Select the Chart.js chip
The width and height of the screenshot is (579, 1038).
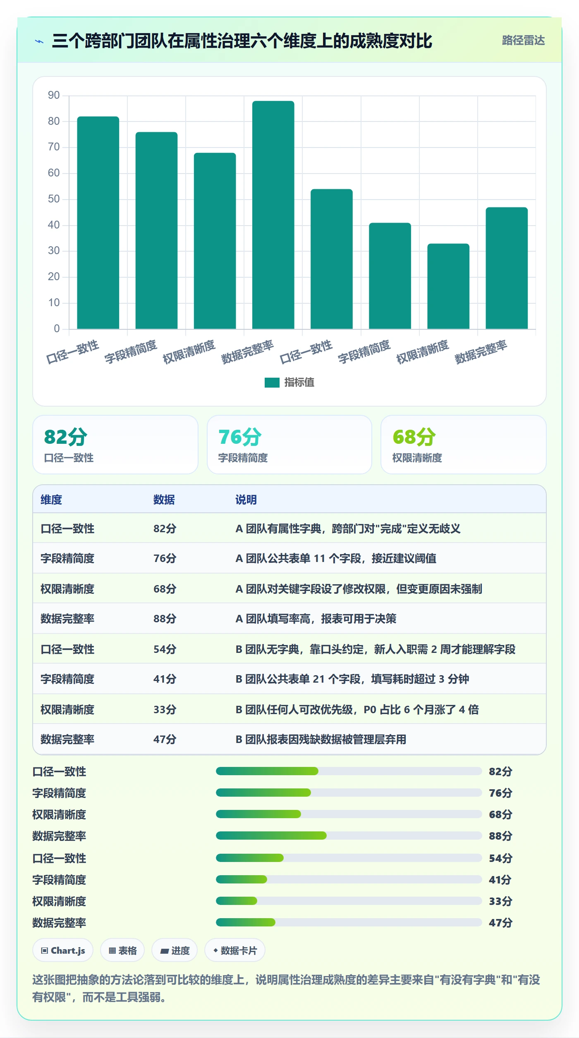click(x=63, y=950)
